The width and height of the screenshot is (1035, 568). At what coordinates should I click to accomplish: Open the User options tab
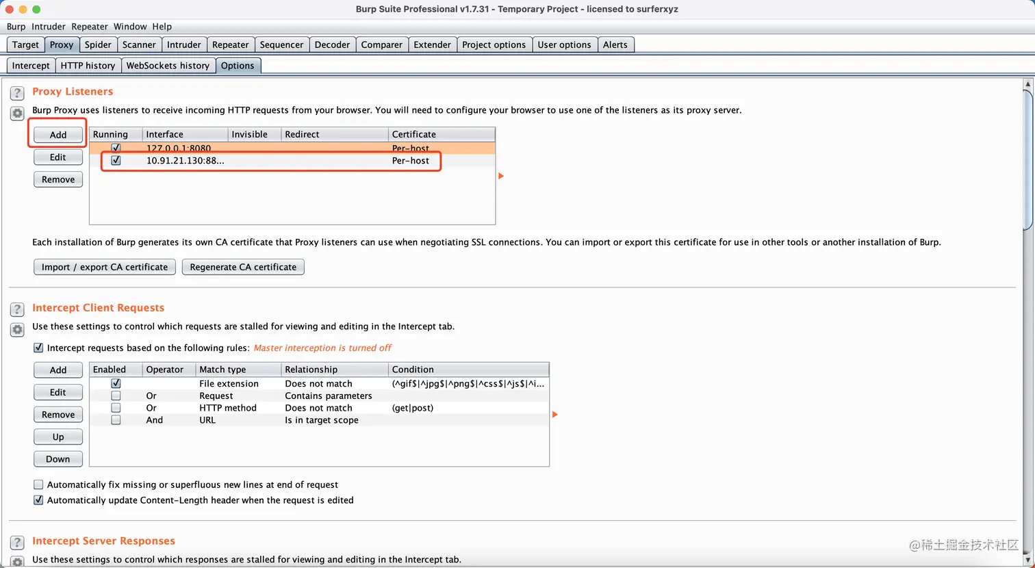pyautogui.click(x=564, y=44)
